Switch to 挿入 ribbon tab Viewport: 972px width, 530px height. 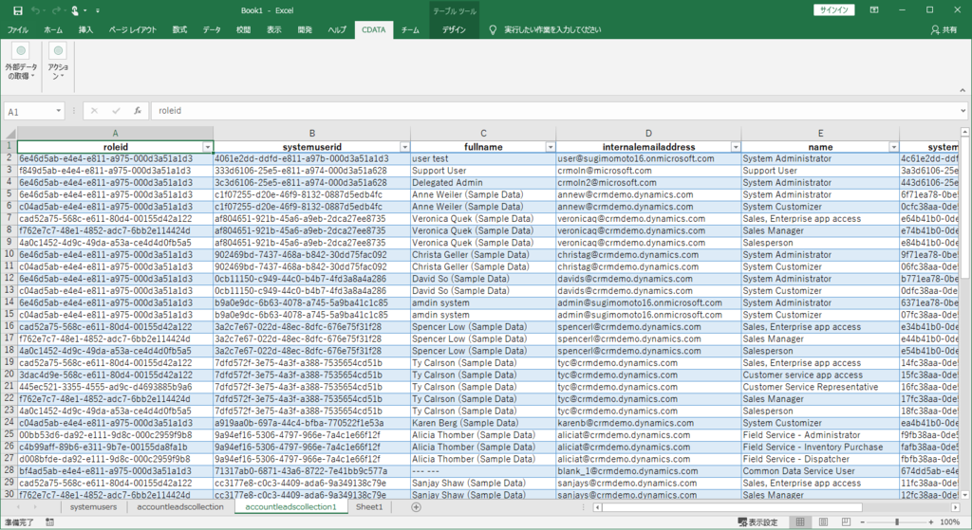coord(85,29)
